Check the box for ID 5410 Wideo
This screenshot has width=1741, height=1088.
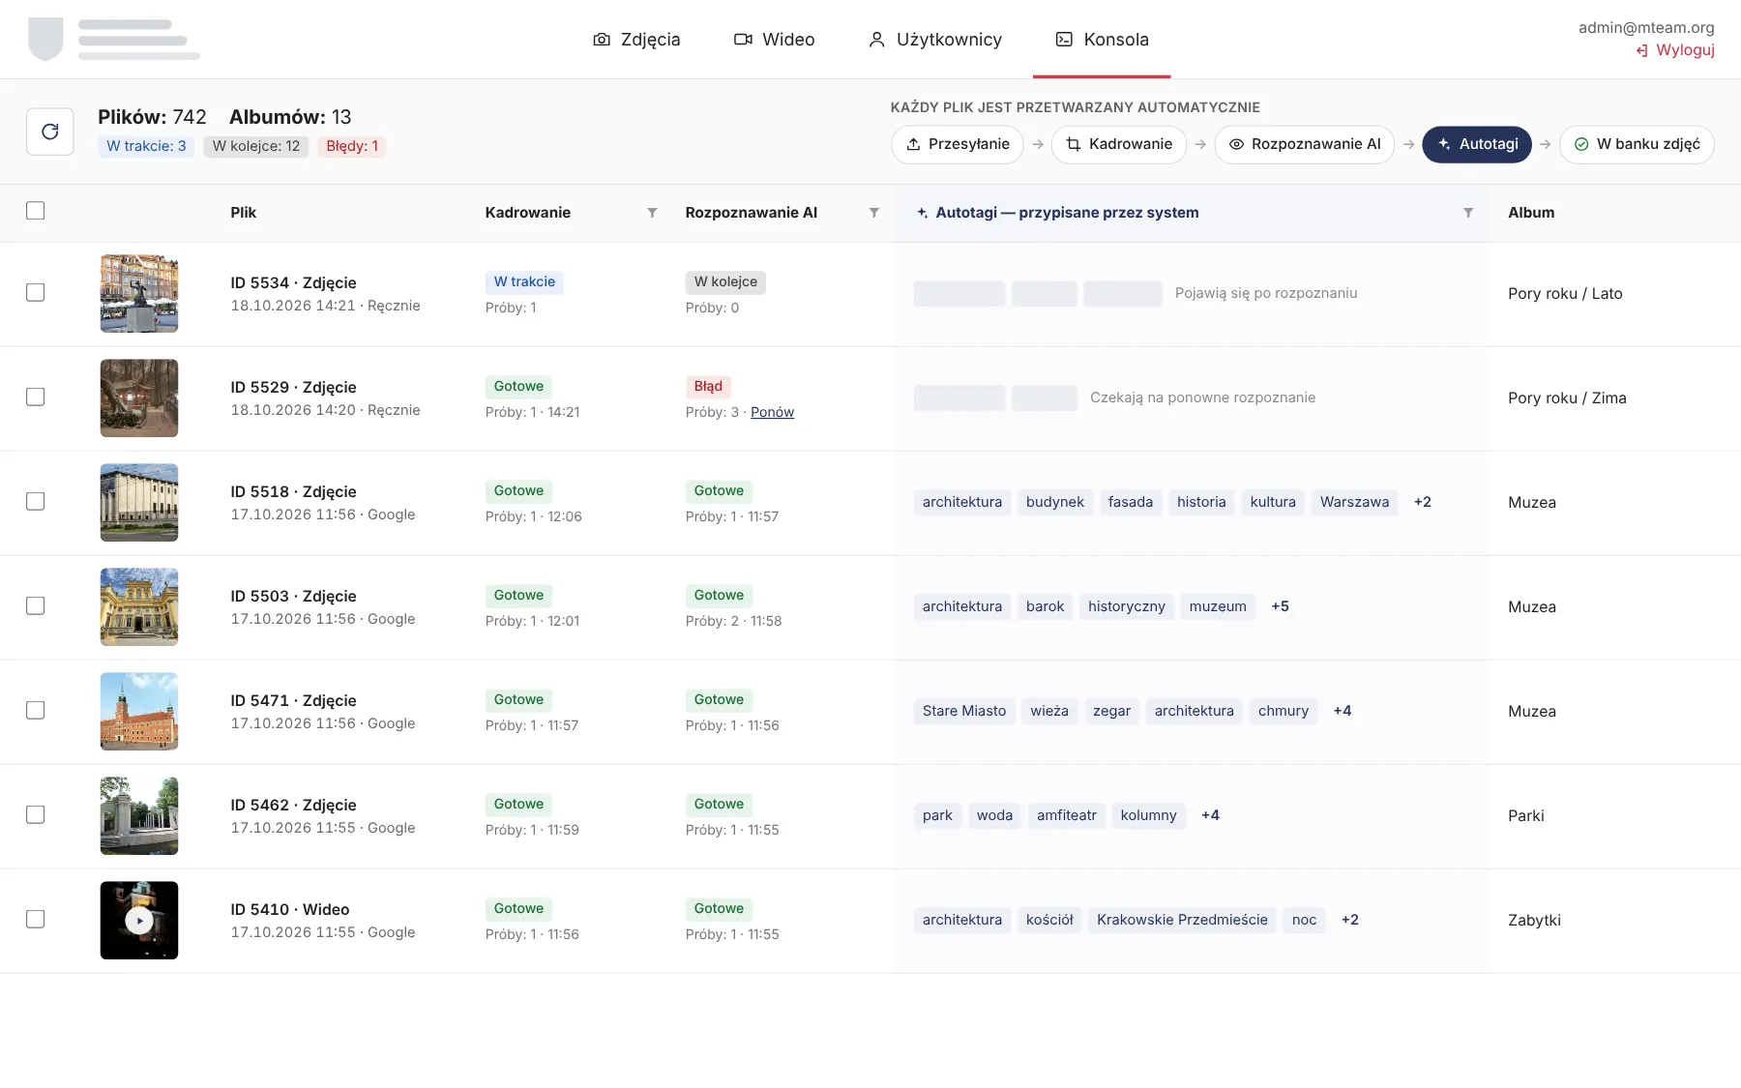[36, 920]
